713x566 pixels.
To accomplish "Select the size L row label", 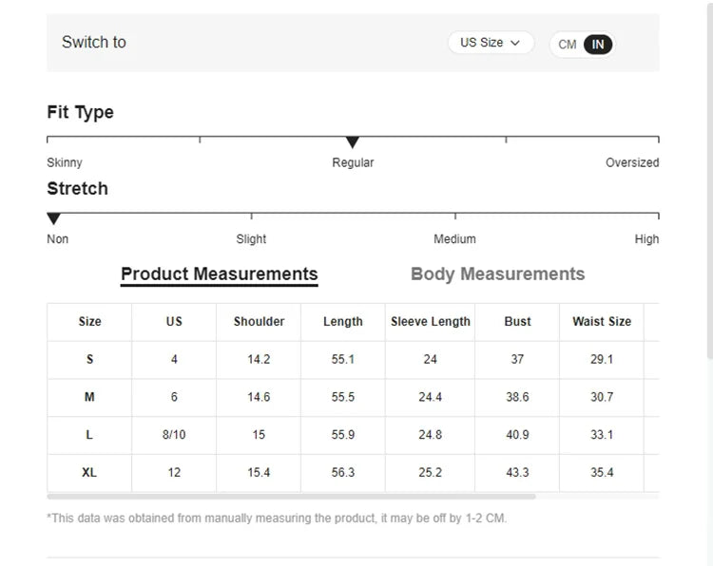I will (89, 435).
